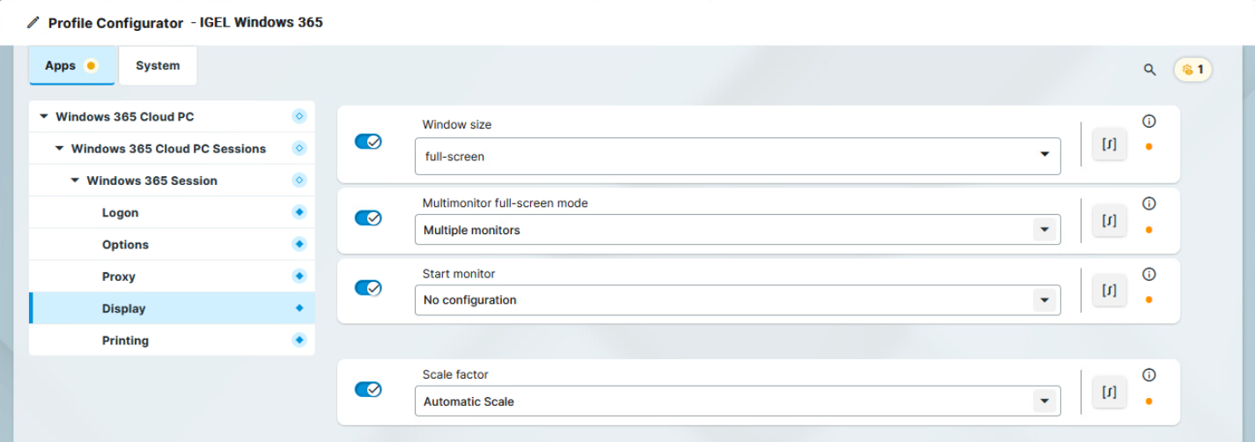
Task: Click info icon for Window size
Action: 1148,122
